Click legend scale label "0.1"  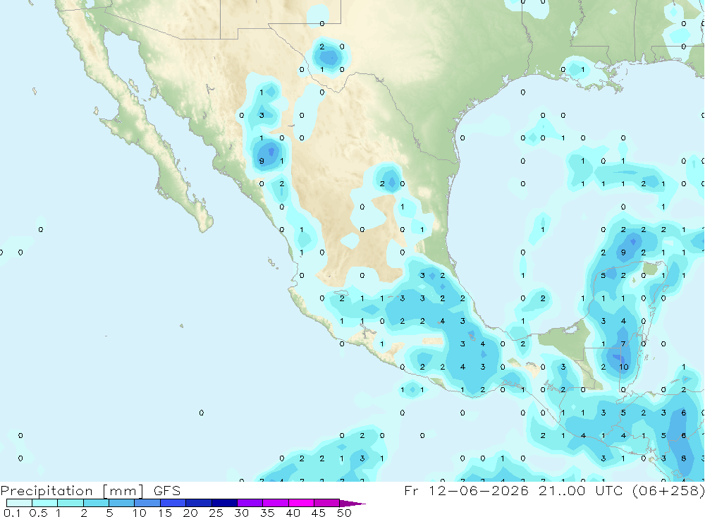point(12,513)
